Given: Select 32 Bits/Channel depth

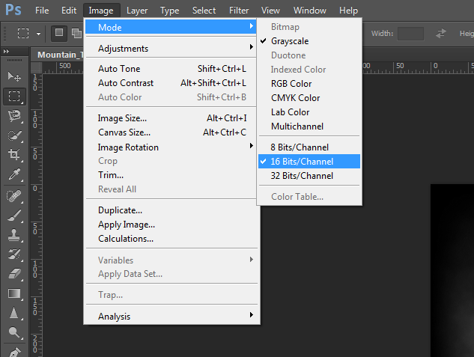Looking at the screenshot, I should coord(309,176).
